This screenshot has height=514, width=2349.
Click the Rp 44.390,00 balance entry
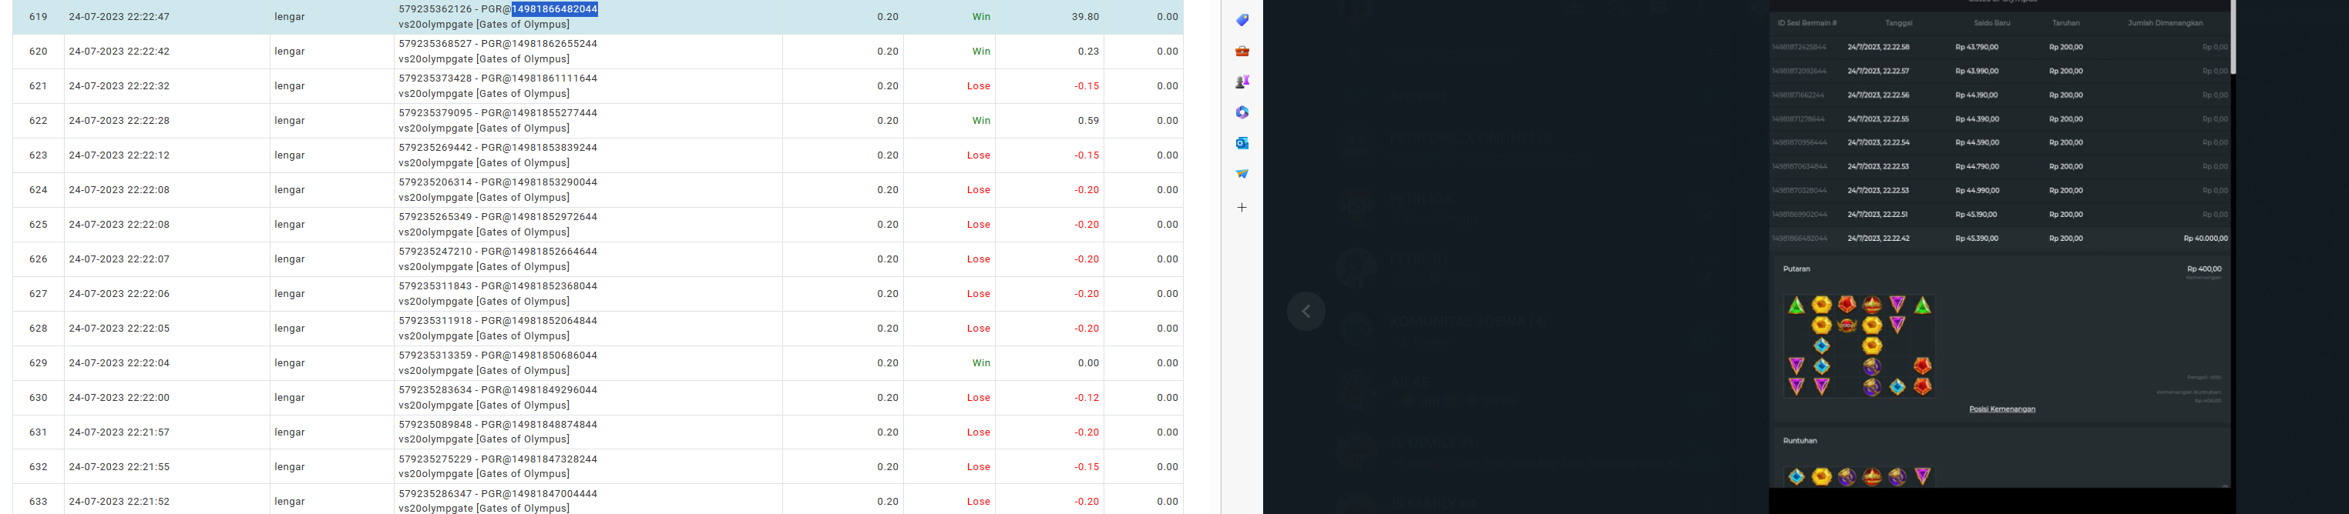[x=1977, y=119]
